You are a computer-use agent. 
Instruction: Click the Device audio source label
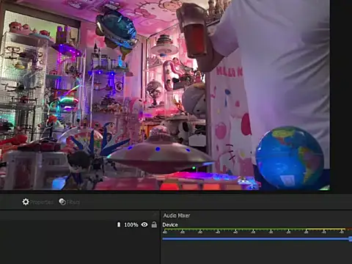170,225
